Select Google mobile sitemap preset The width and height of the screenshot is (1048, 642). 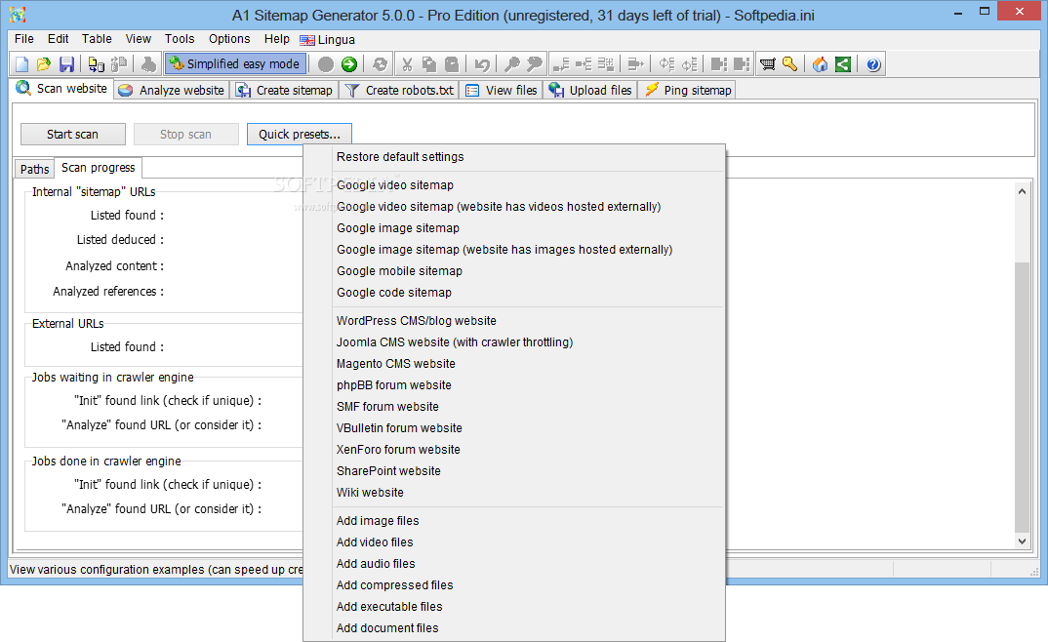tap(399, 270)
